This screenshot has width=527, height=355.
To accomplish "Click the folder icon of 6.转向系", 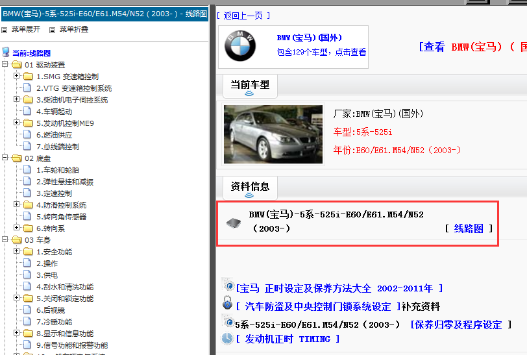I will [x=28, y=228].
